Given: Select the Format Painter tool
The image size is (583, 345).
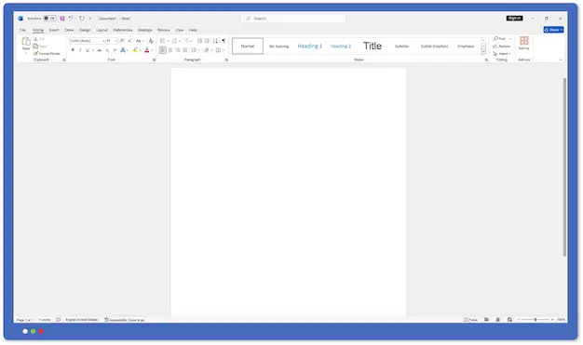Looking at the screenshot, I should click(47, 54).
